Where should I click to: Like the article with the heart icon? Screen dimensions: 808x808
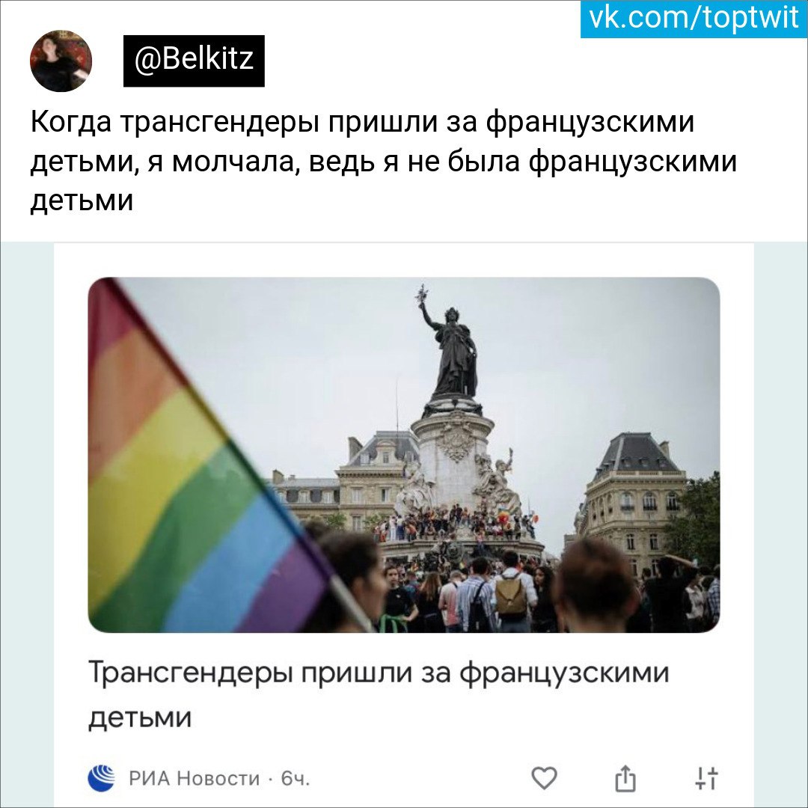click(544, 778)
